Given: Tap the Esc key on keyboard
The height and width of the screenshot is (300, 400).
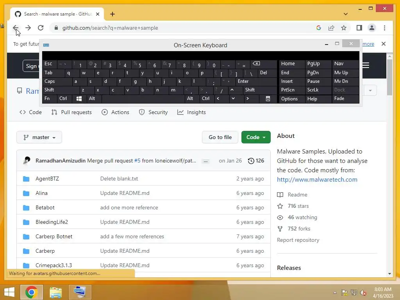Looking at the screenshot, I should 50,64.
